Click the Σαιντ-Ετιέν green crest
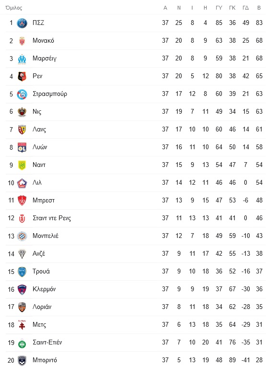The width and height of the screenshot is (266, 368). click(22, 343)
